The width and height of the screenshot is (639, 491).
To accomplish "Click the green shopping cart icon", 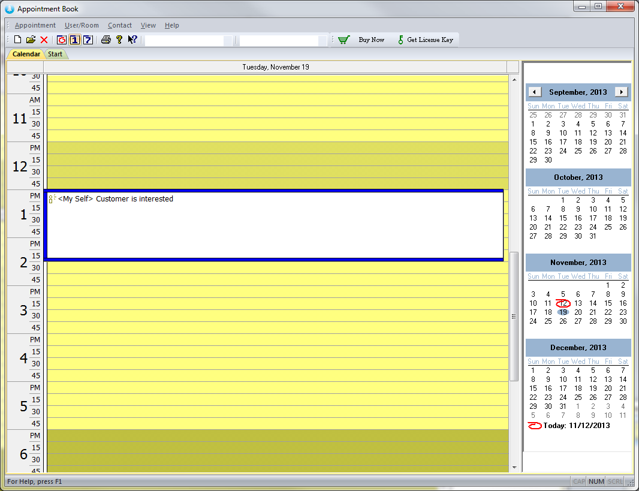I will point(343,40).
